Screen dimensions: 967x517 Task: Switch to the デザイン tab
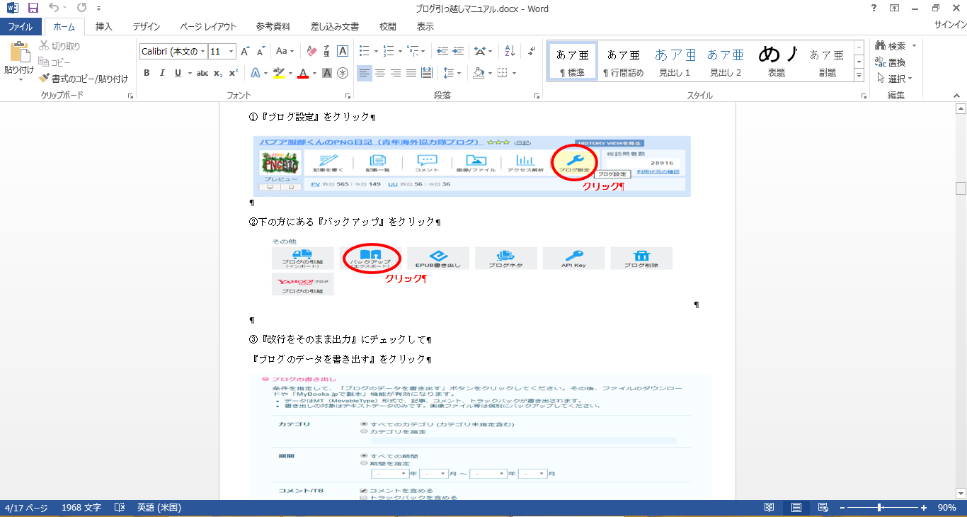(147, 27)
